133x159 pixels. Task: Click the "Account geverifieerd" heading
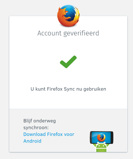point(68,33)
